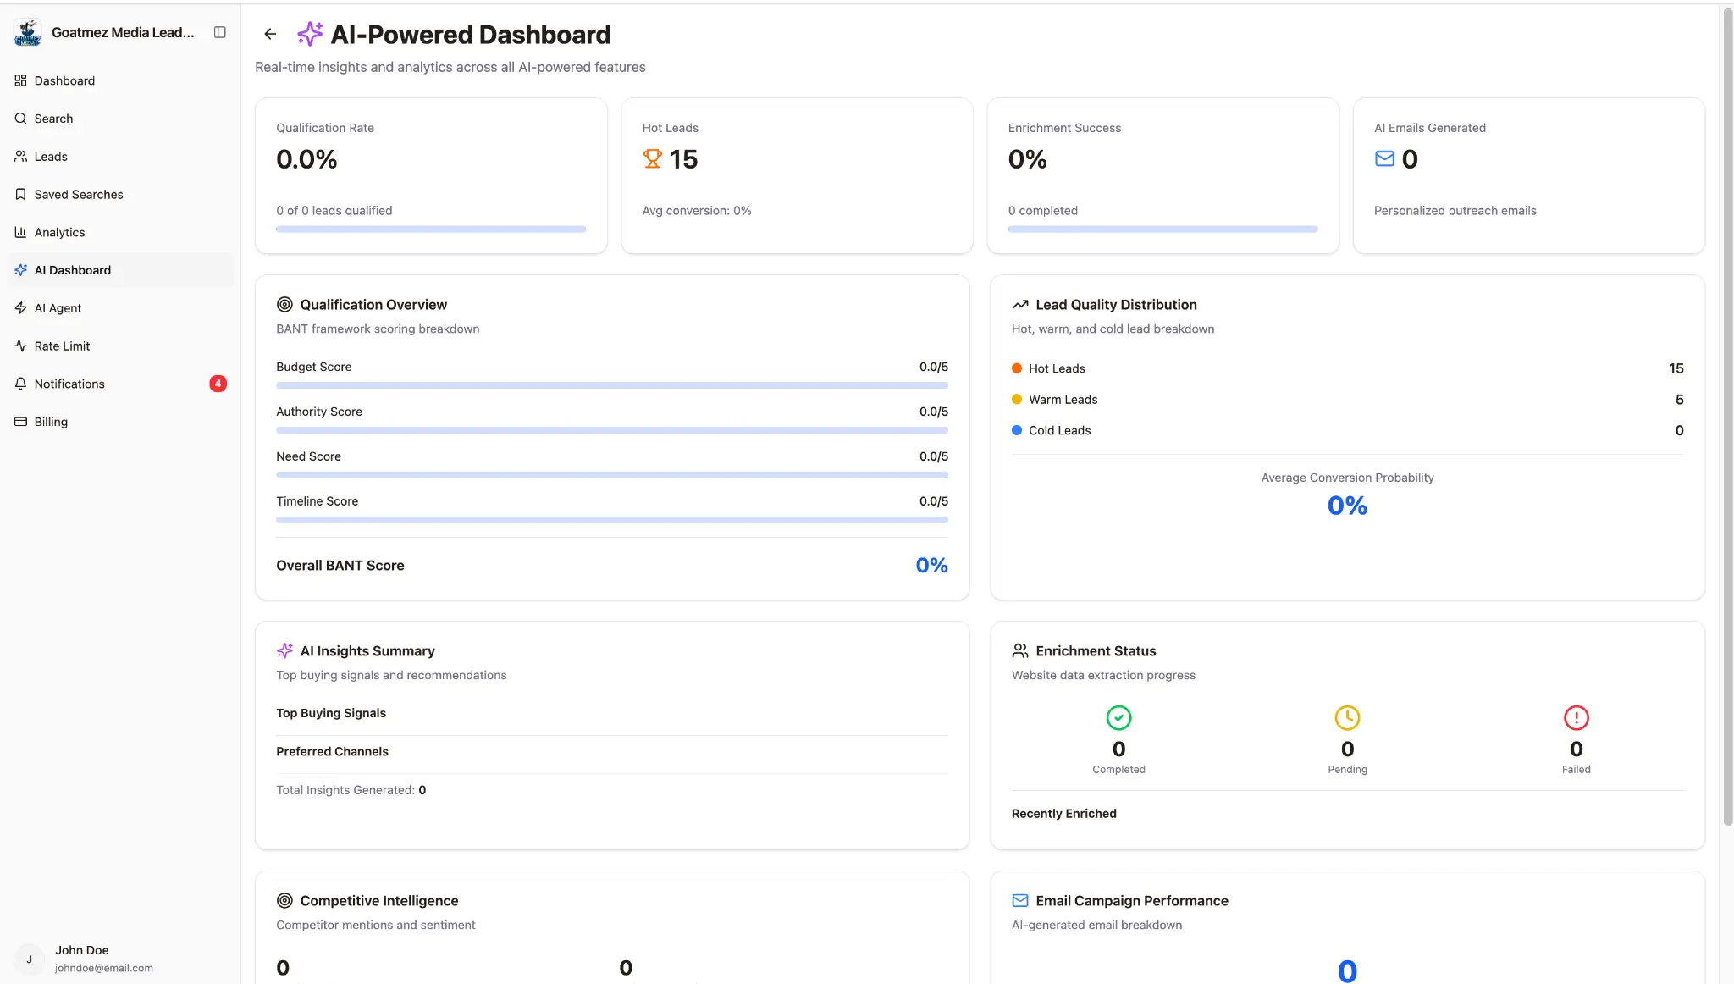This screenshot has width=1734, height=984.
Task: Click the email icon on AI Emails Generated card
Action: tap(1383, 158)
